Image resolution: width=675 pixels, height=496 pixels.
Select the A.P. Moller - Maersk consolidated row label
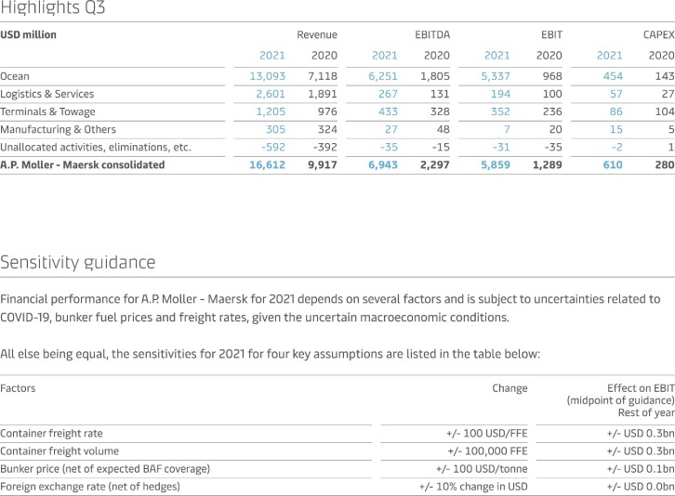pos(83,164)
